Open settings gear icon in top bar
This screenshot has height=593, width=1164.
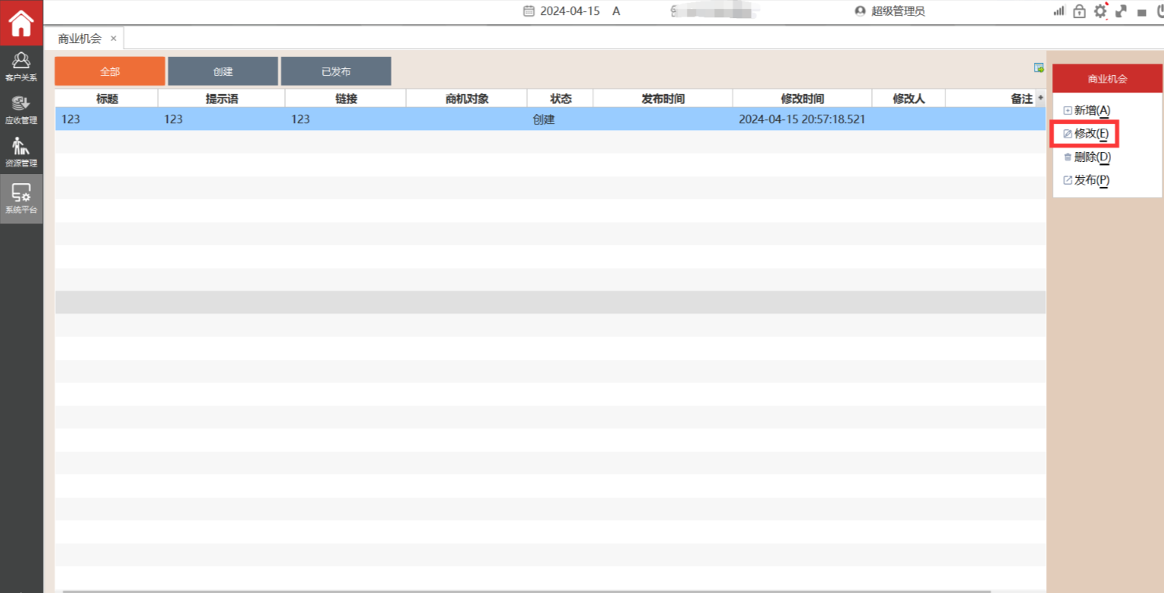coord(1100,11)
